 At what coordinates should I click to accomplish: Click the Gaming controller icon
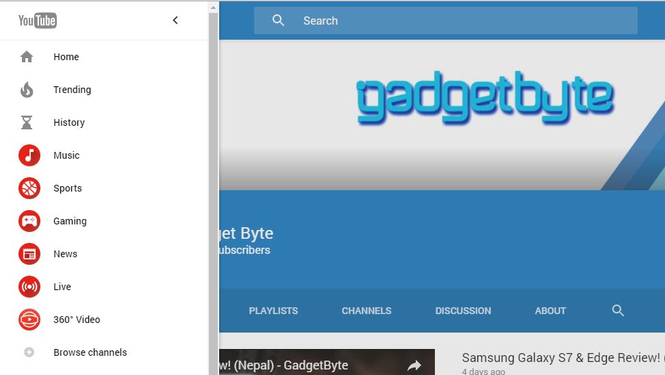[29, 221]
